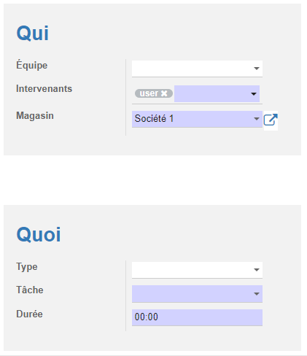This screenshot has height=356, width=307.
Task: Expand the Équipe dropdown arrow
Action: (x=257, y=69)
